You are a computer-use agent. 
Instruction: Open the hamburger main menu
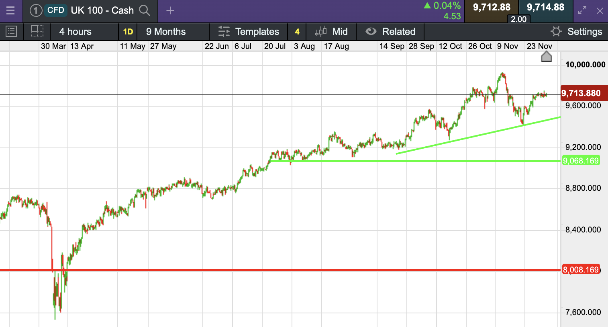pos(10,10)
